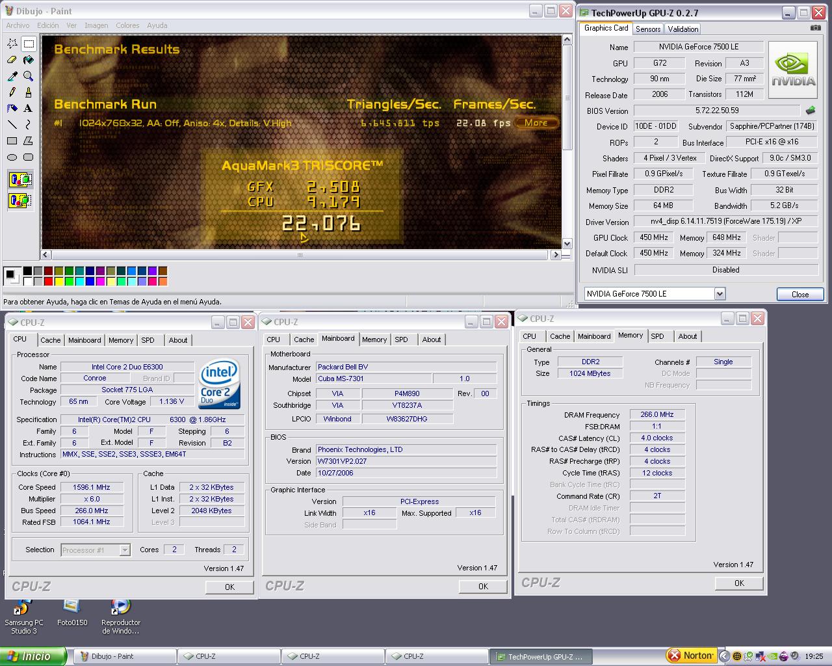The image size is (832, 666).
Task: Expand hidden tray icons with the arrow
Action: point(725,656)
